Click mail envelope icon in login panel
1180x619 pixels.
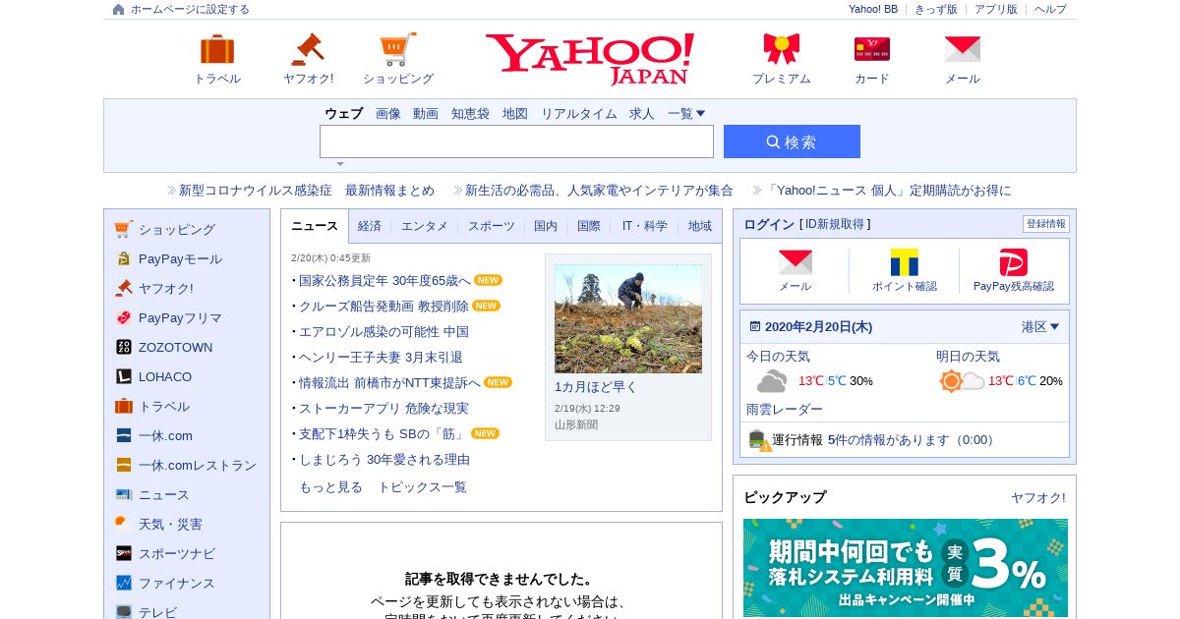(796, 262)
